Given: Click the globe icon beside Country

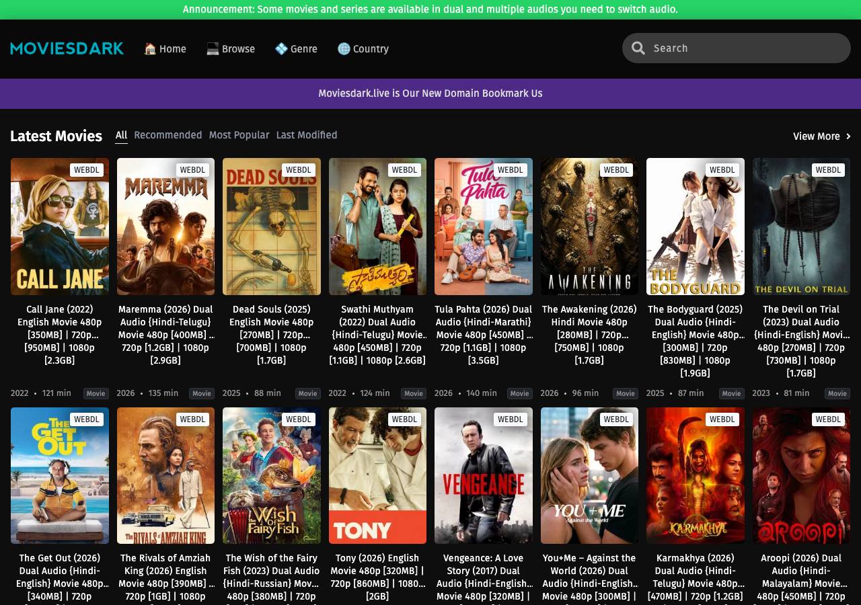Looking at the screenshot, I should [x=344, y=48].
